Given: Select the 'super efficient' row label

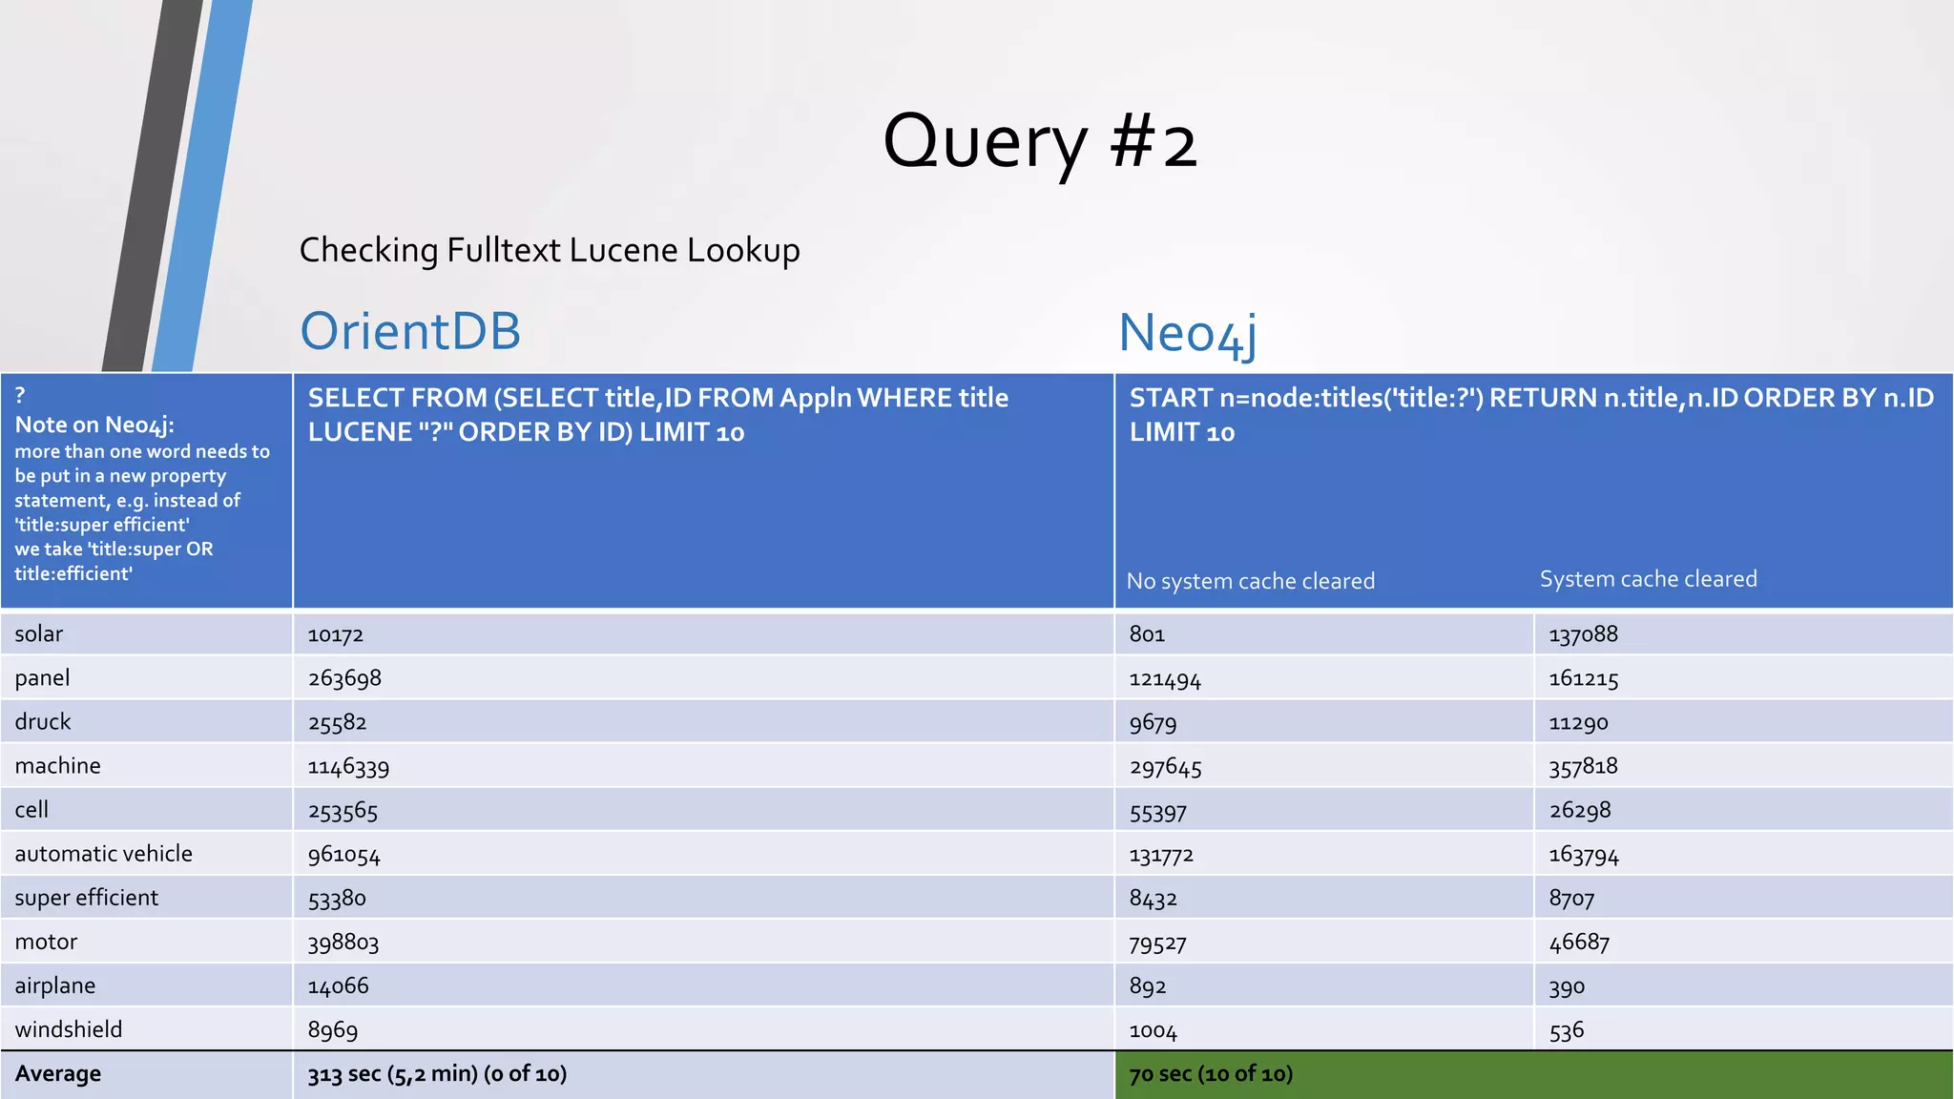Looking at the screenshot, I should point(86,897).
